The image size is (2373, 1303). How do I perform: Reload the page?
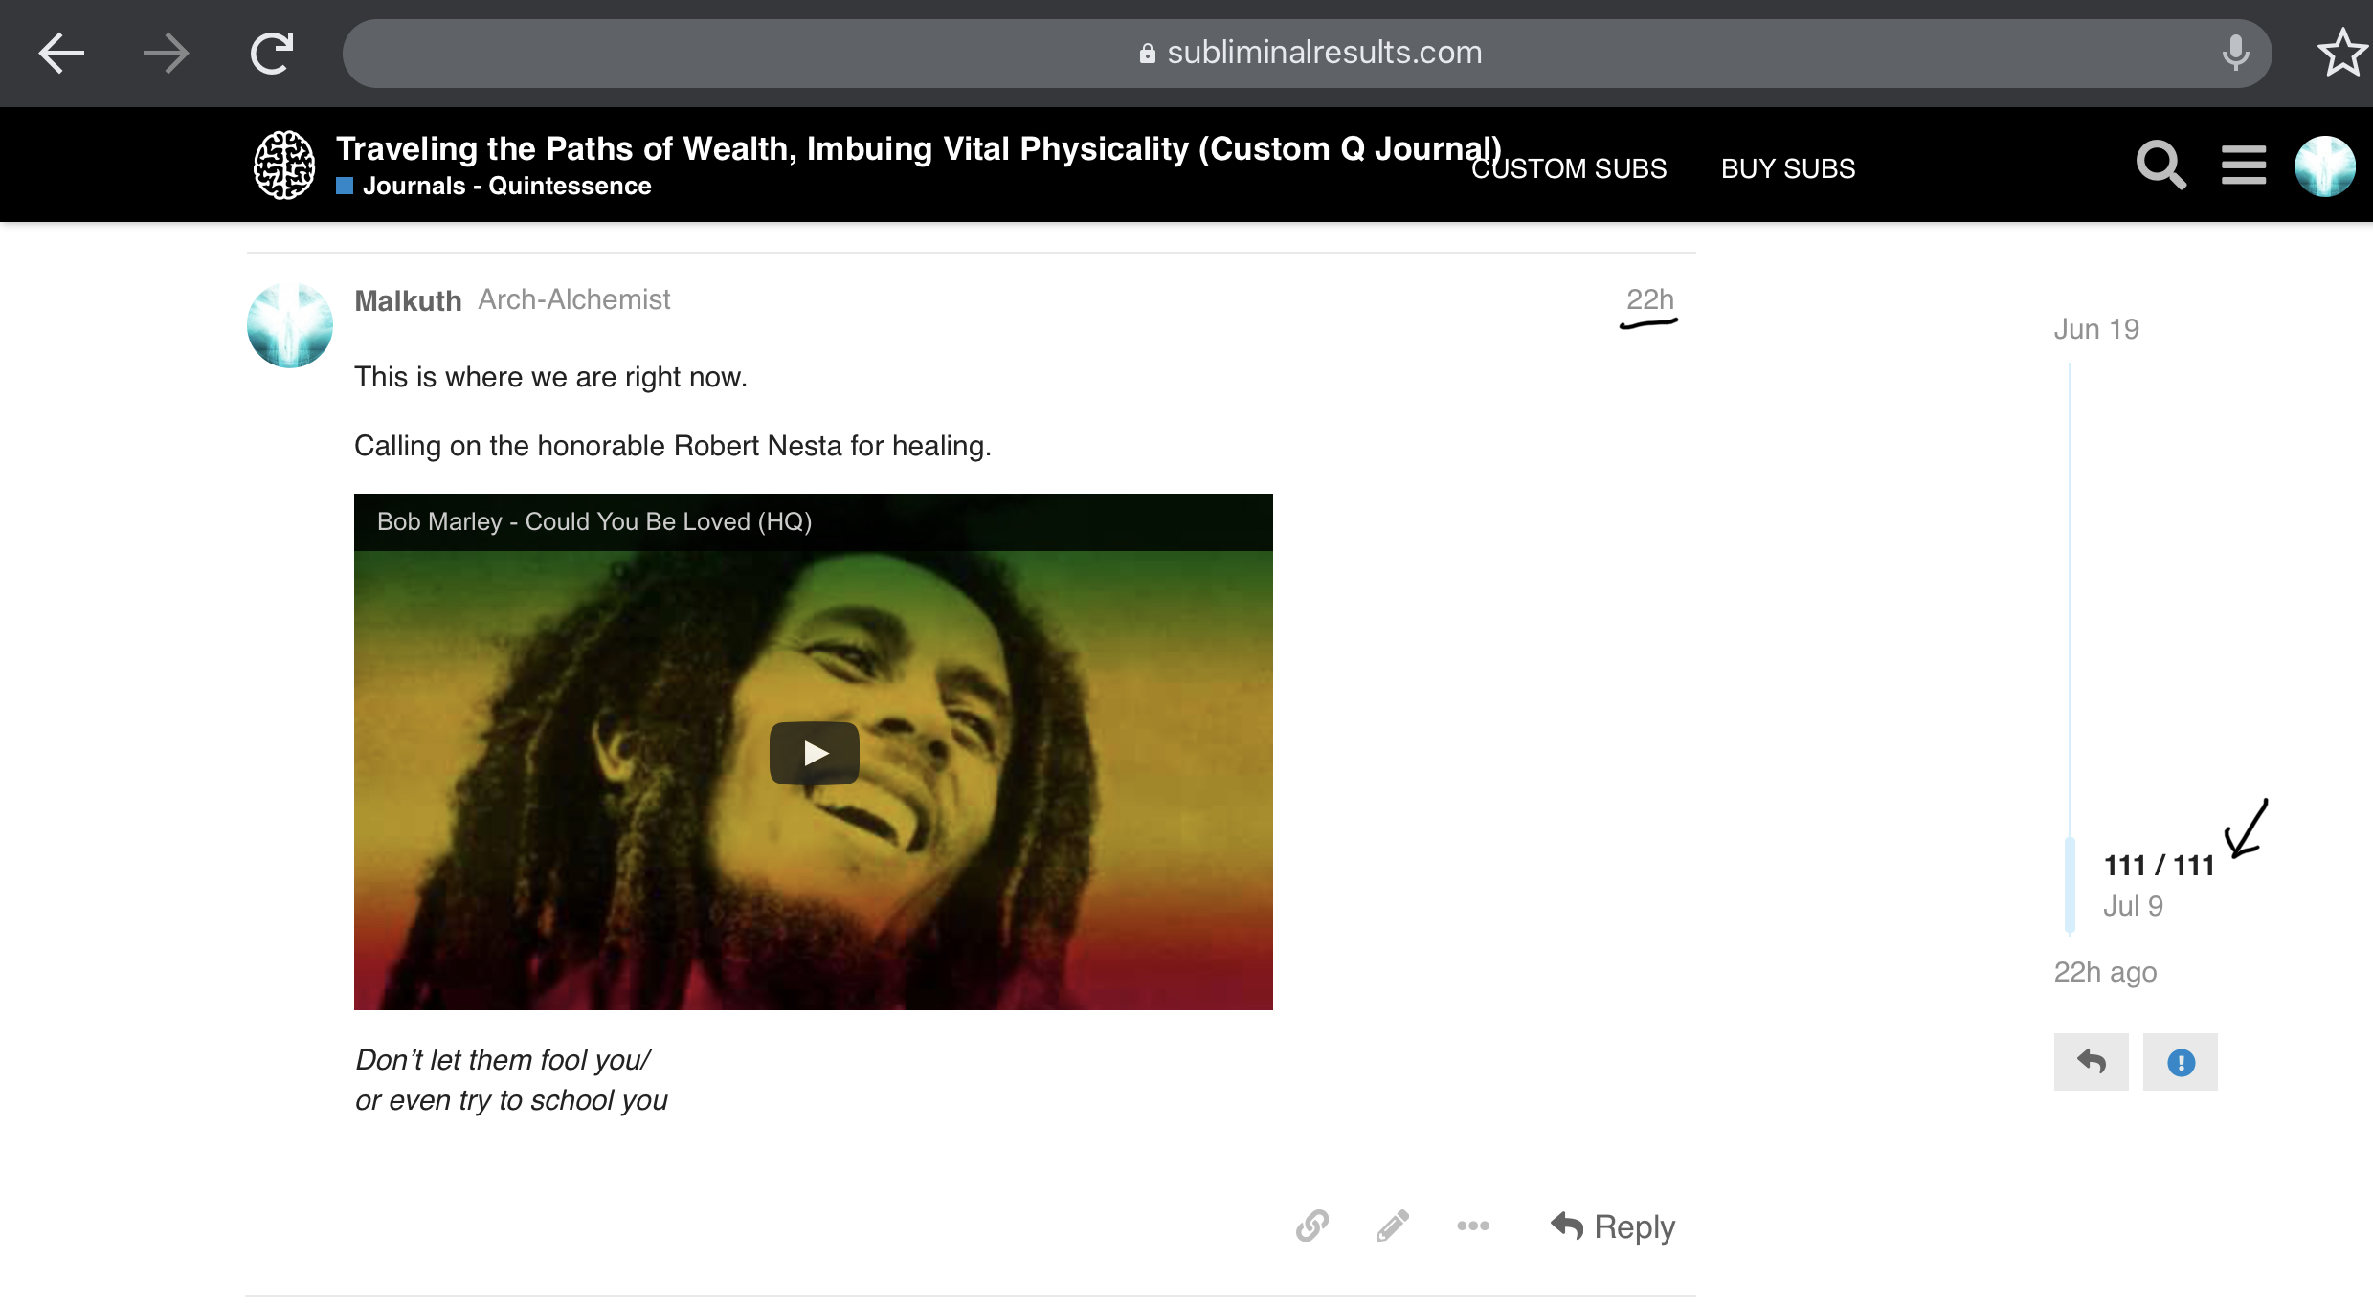pos(272,53)
